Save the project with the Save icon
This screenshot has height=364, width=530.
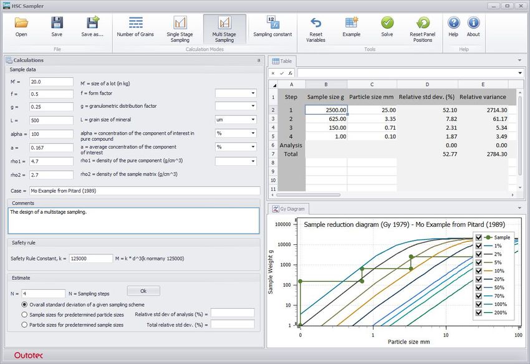tap(57, 27)
